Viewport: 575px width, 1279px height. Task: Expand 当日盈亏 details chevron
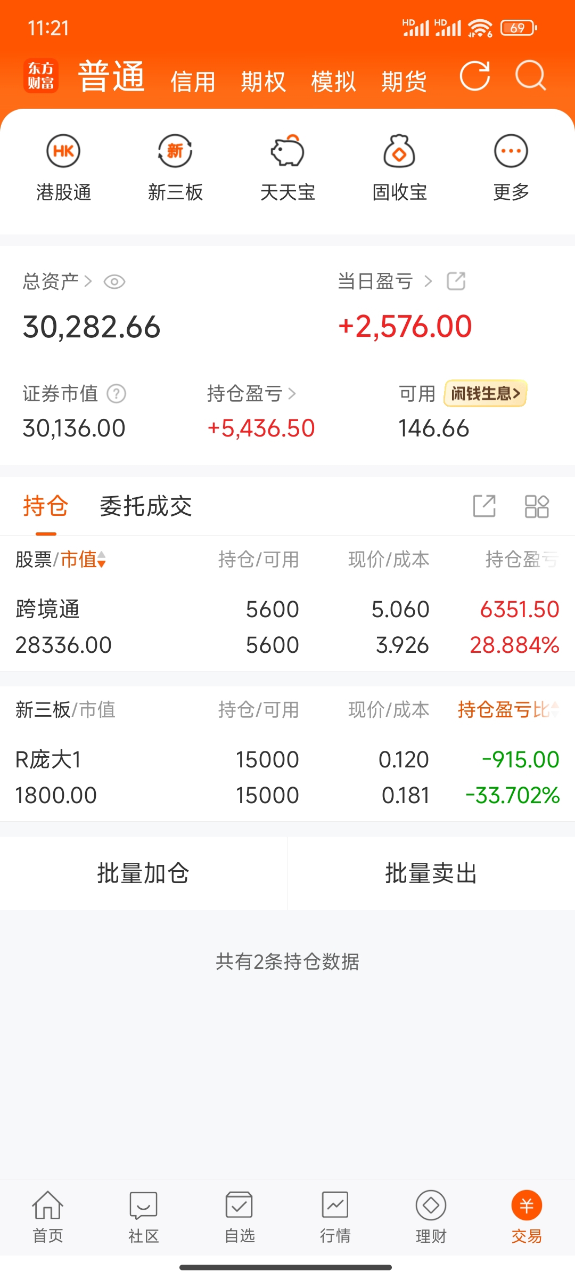point(428,281)
